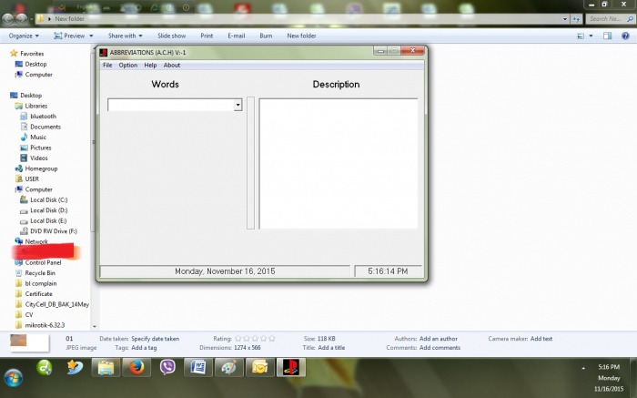Open Firefox from the taskbar
The height and width of the screenshot is (398, 637).
136,368
